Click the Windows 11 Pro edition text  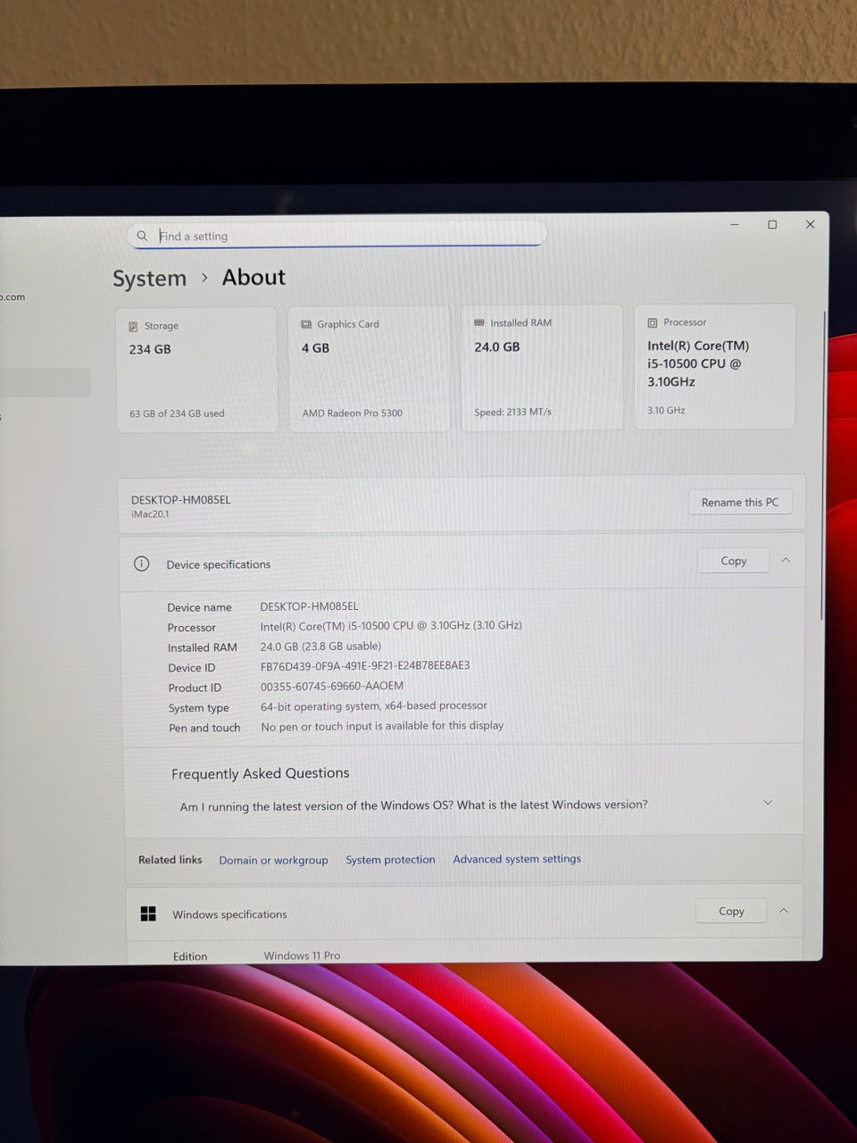tap(302, 955)
